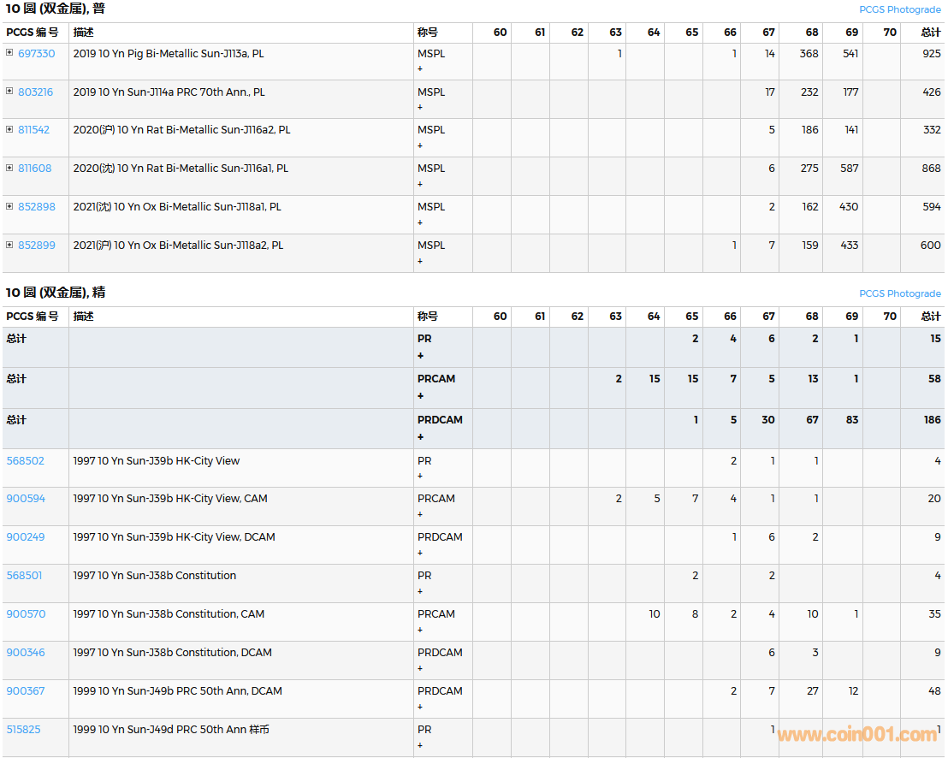This screenshot has height=758, width=948.
Task: Click plus sign under PRDCAM total row
Action: (x=420, y=437)
